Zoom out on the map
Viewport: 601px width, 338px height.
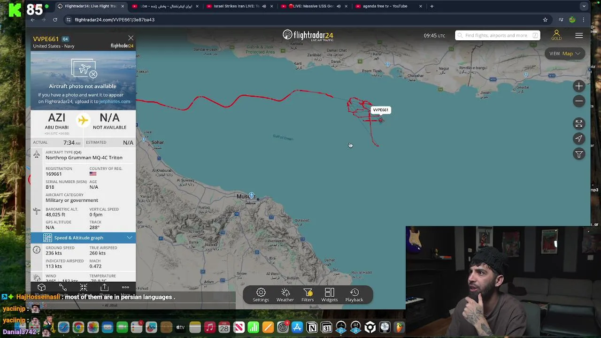tap(579, 101)
